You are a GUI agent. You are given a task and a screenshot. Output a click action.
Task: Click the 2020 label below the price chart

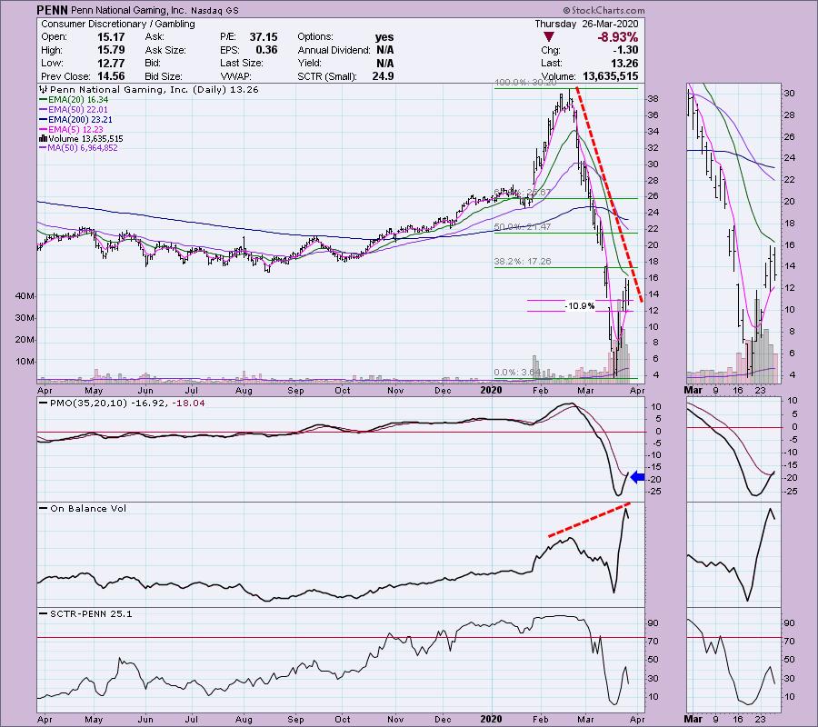click(491, 390)
